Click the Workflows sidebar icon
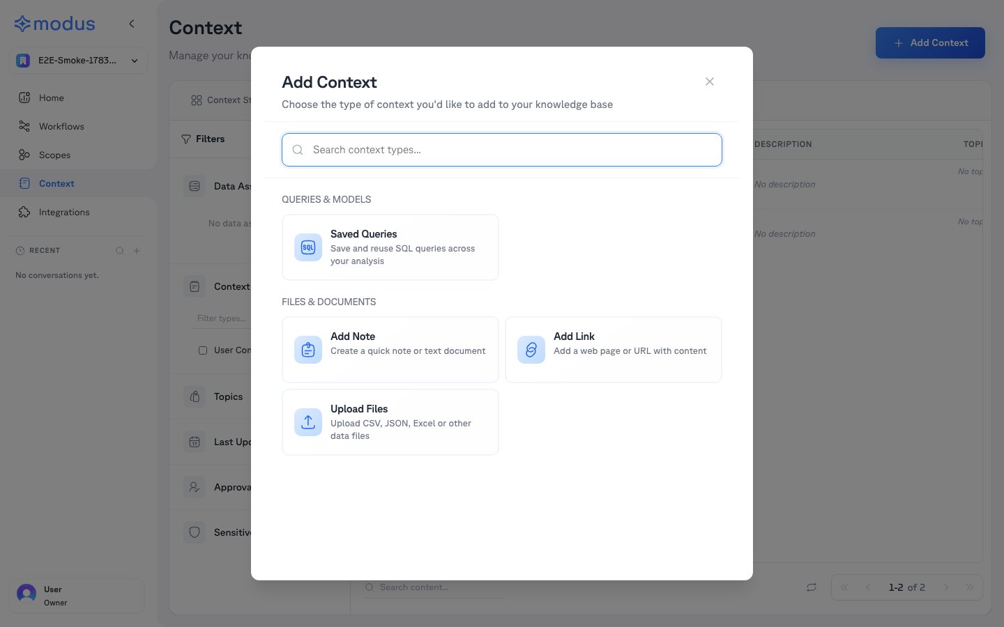 24,126
